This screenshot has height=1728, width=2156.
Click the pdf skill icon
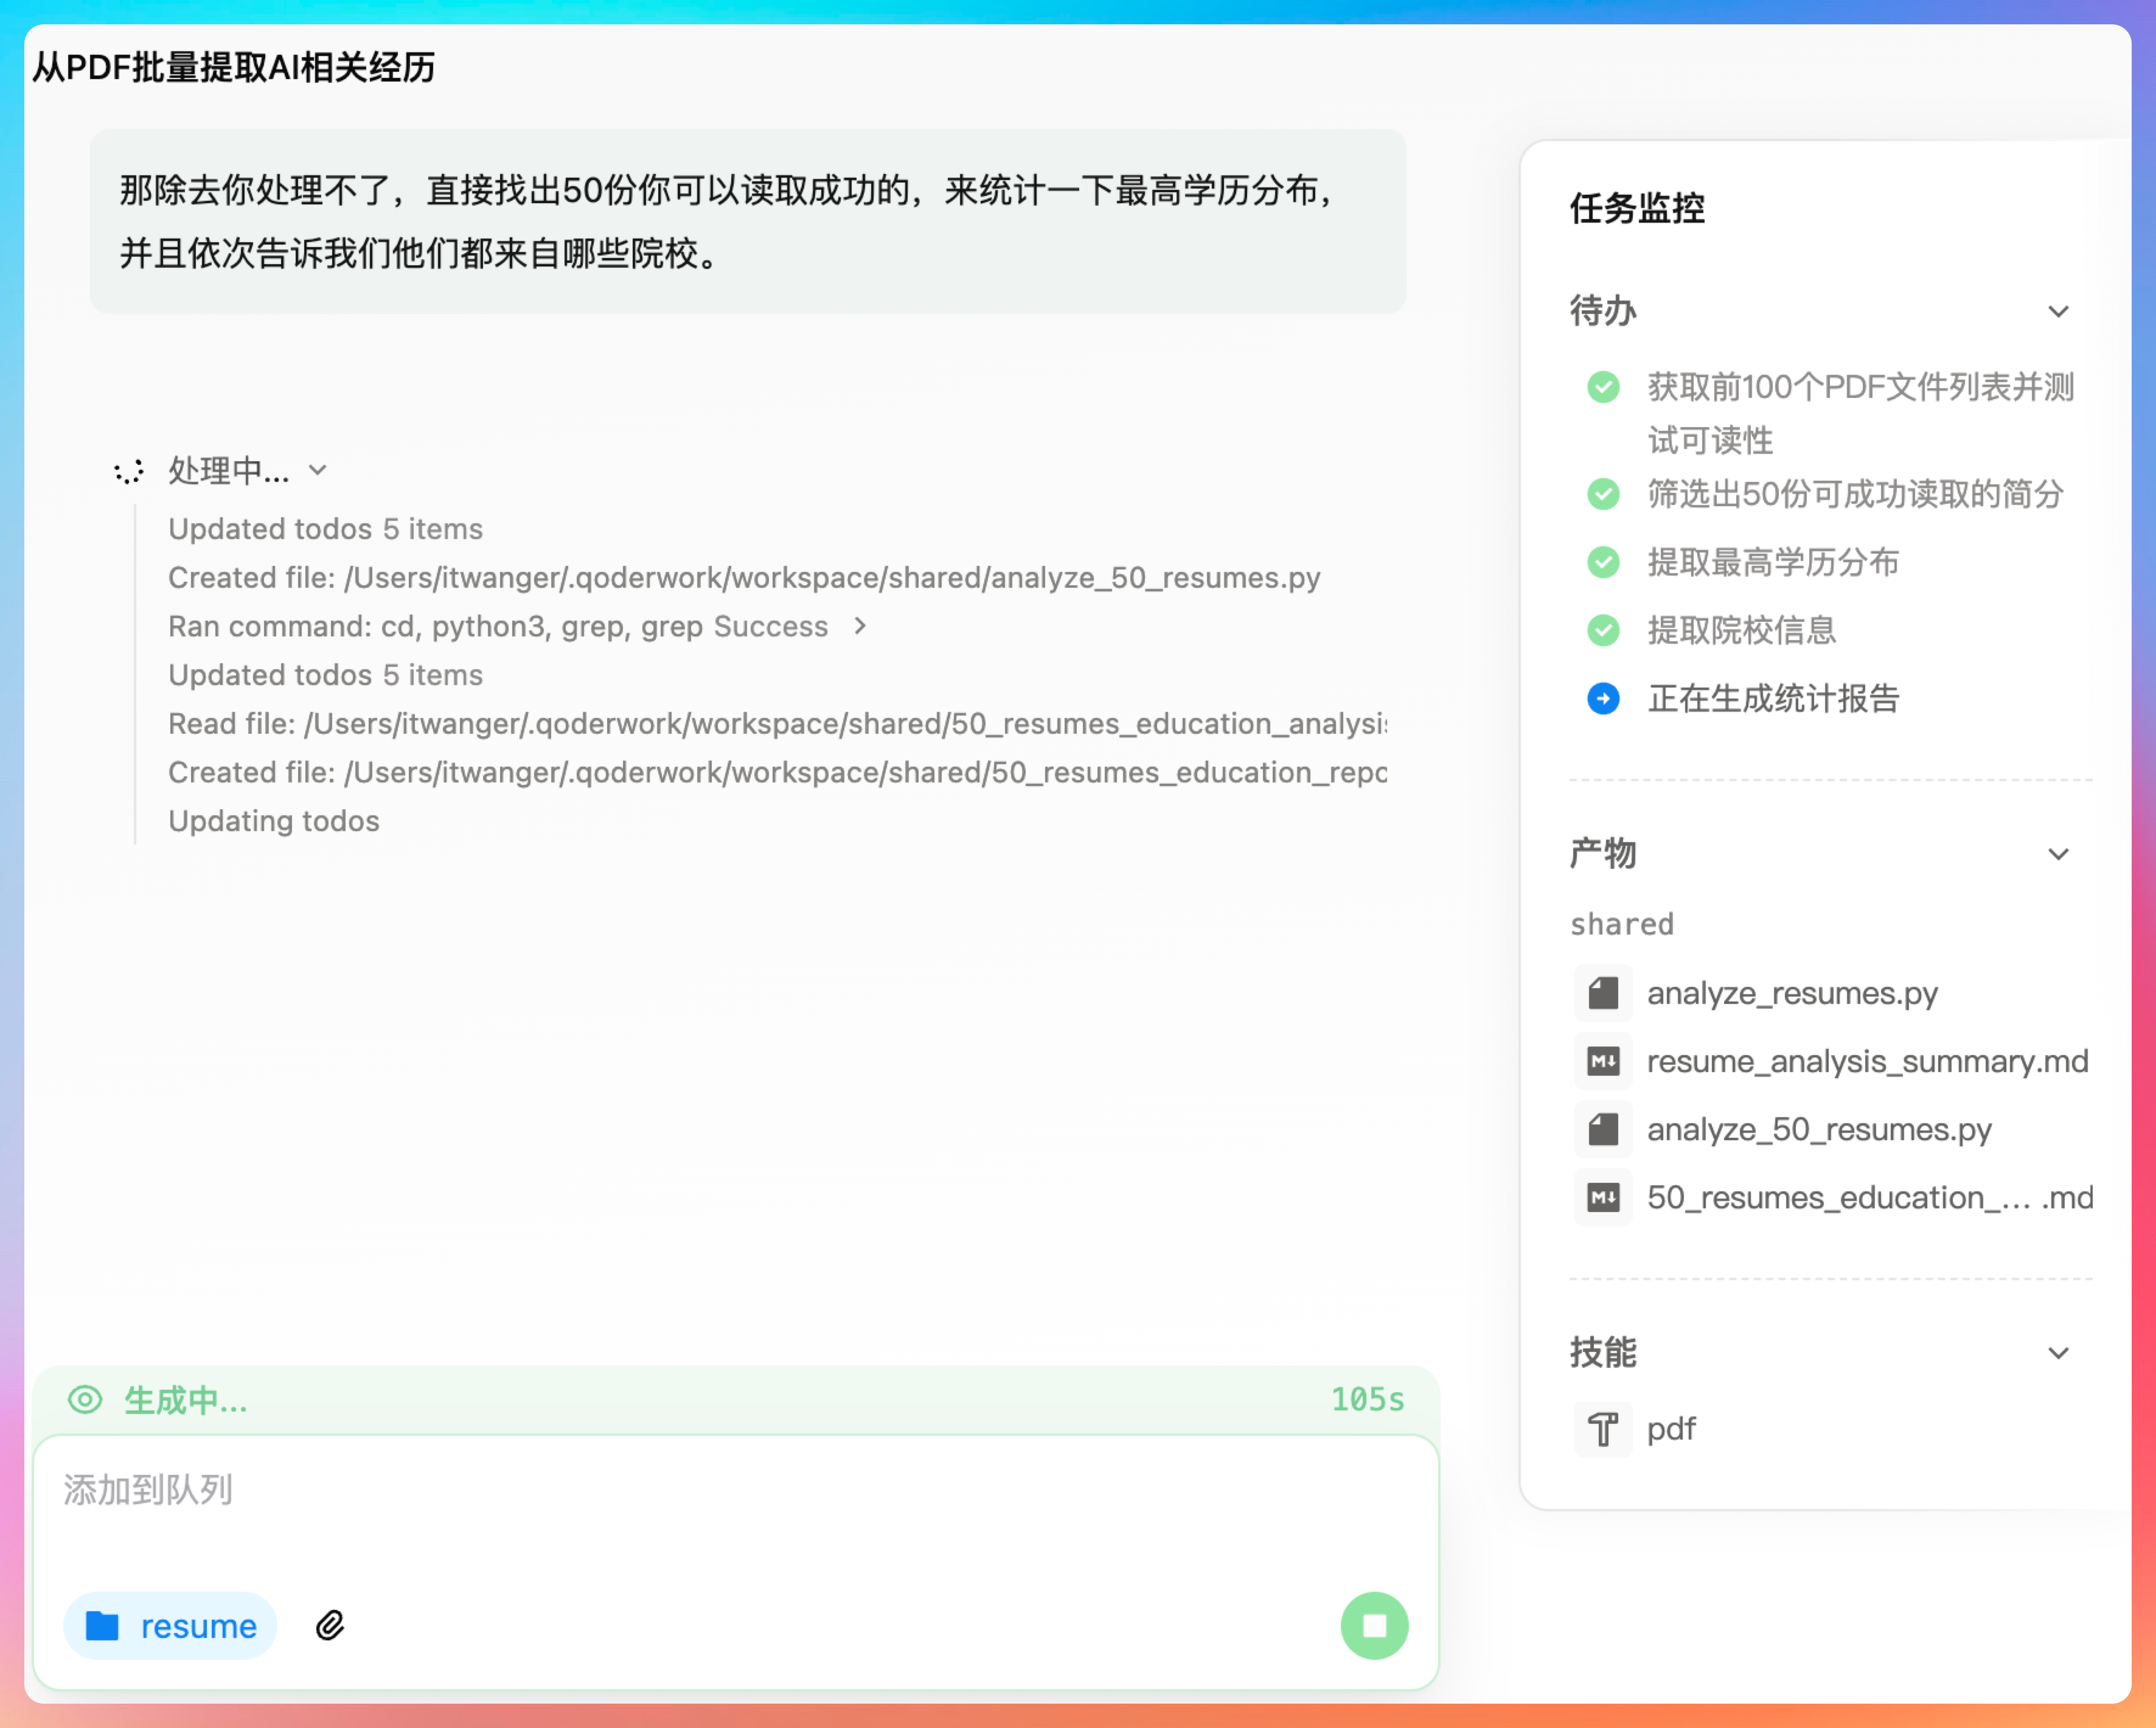[x=1603, y=1429]
